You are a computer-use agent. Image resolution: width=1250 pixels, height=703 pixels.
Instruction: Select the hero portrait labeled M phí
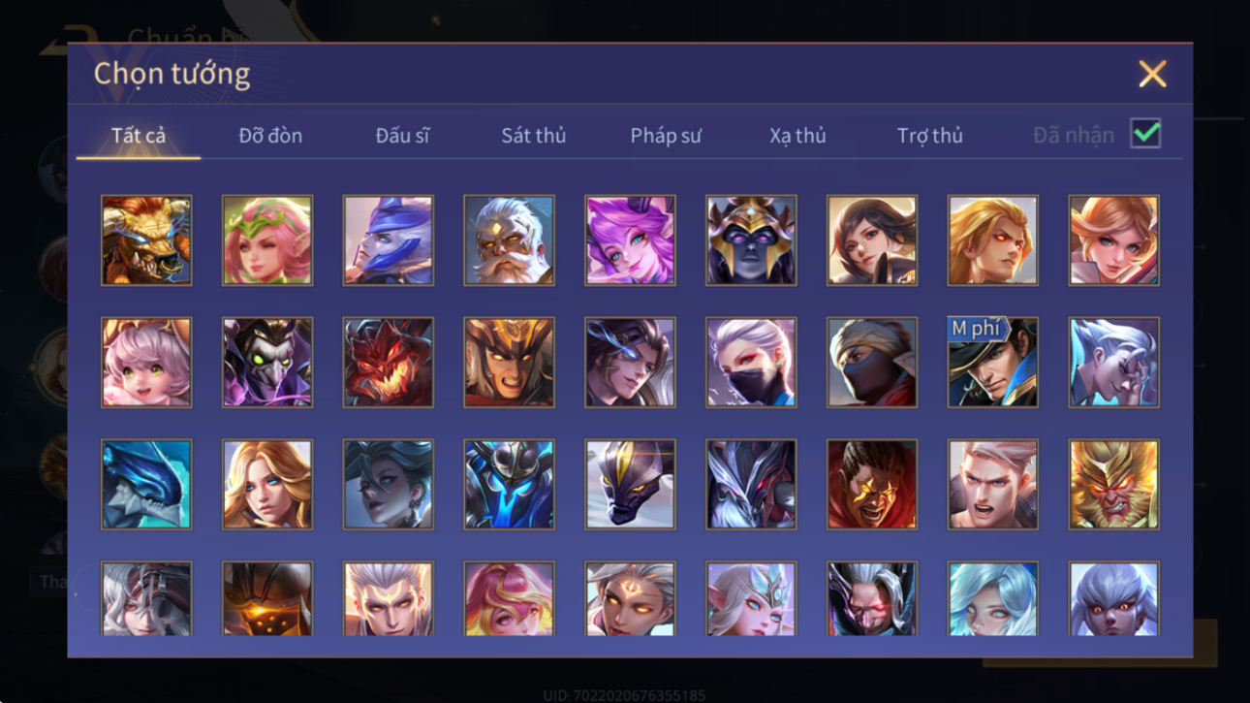(992, 363)
